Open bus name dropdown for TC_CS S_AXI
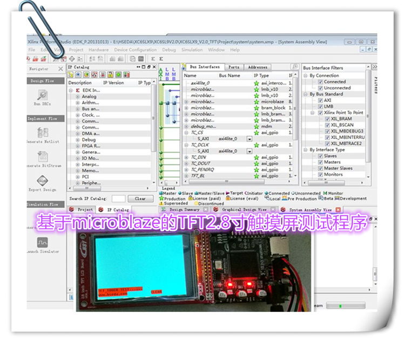This screenshot has height=343, width=405. 249,139
